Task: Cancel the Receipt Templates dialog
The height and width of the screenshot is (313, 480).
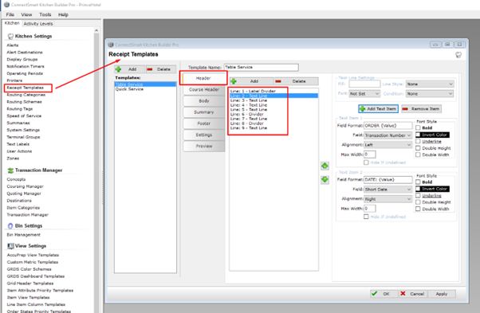Action: [x=413, y=294]
